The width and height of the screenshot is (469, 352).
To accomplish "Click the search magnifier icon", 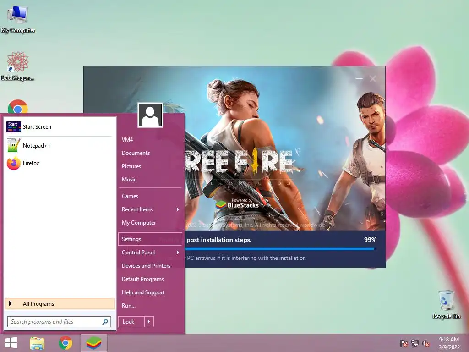I will click(x=105, y=322).
